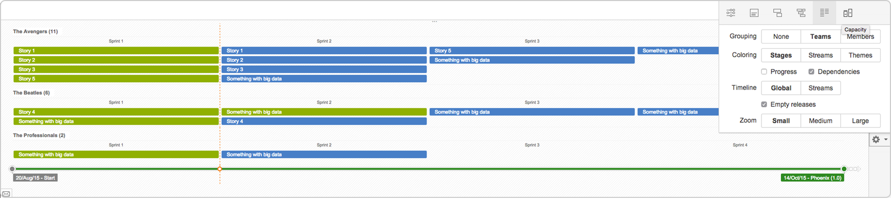Set Zoom to Large

pyautogui.click(x=860, y=121)
